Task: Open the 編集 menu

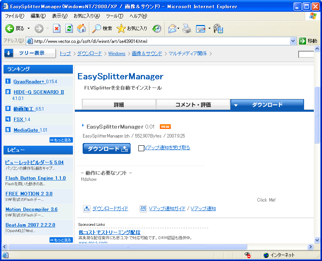Action: 38,16
